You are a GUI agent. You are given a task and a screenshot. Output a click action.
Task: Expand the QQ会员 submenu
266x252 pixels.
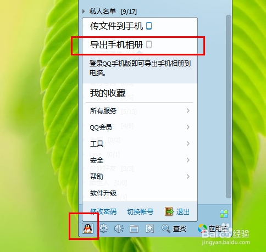coord(140,127)
